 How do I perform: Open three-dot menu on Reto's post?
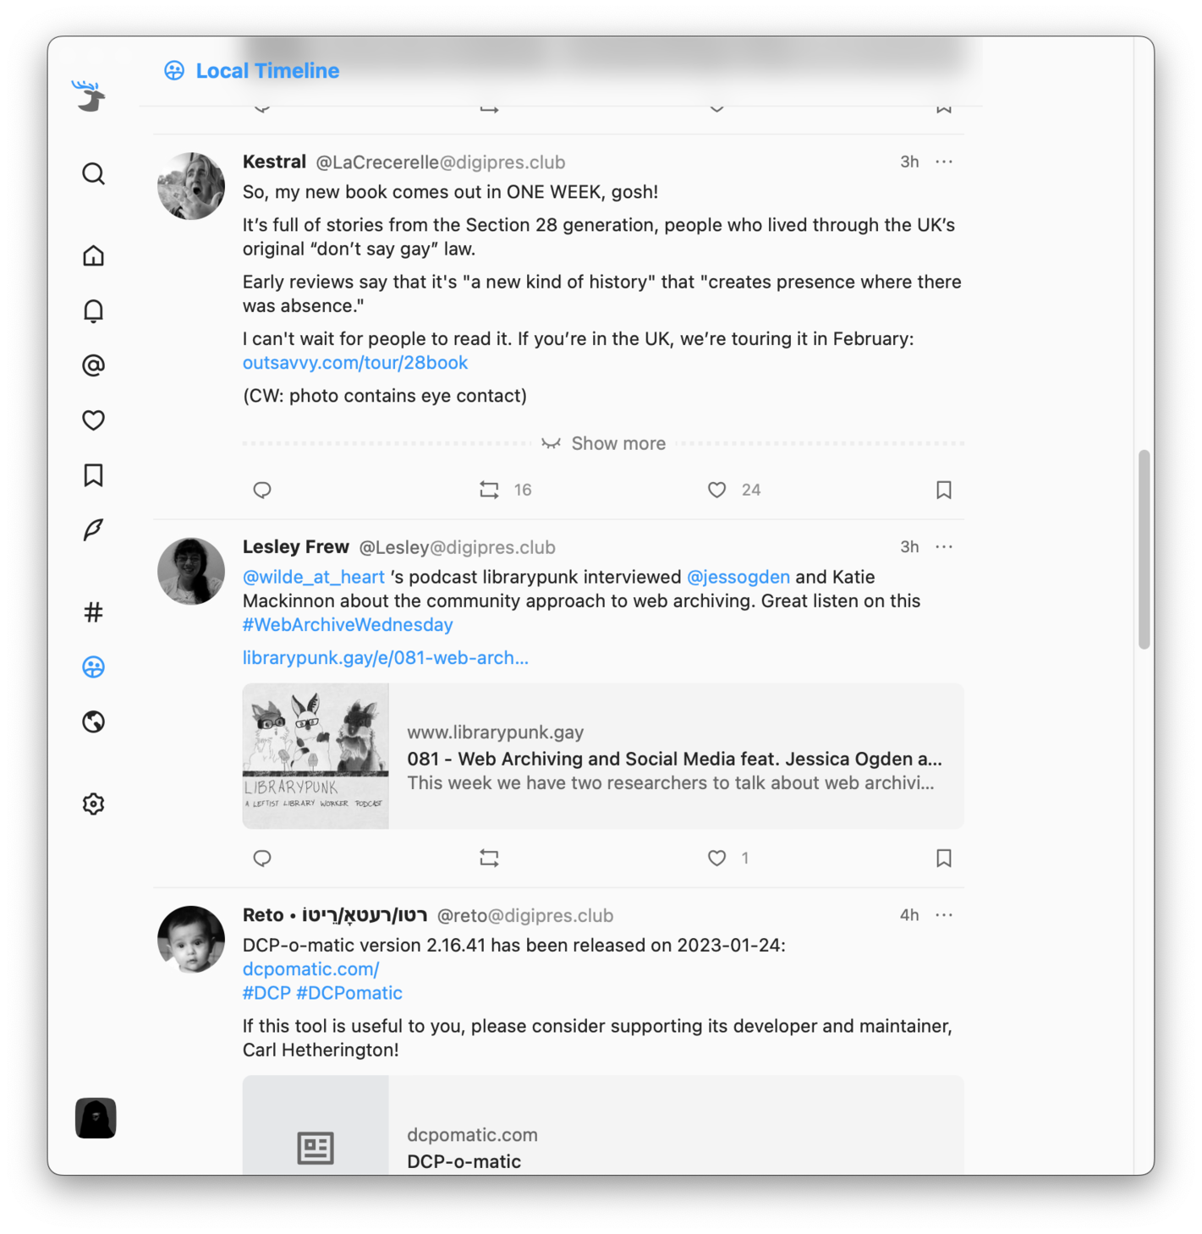[x=944, y=915]
